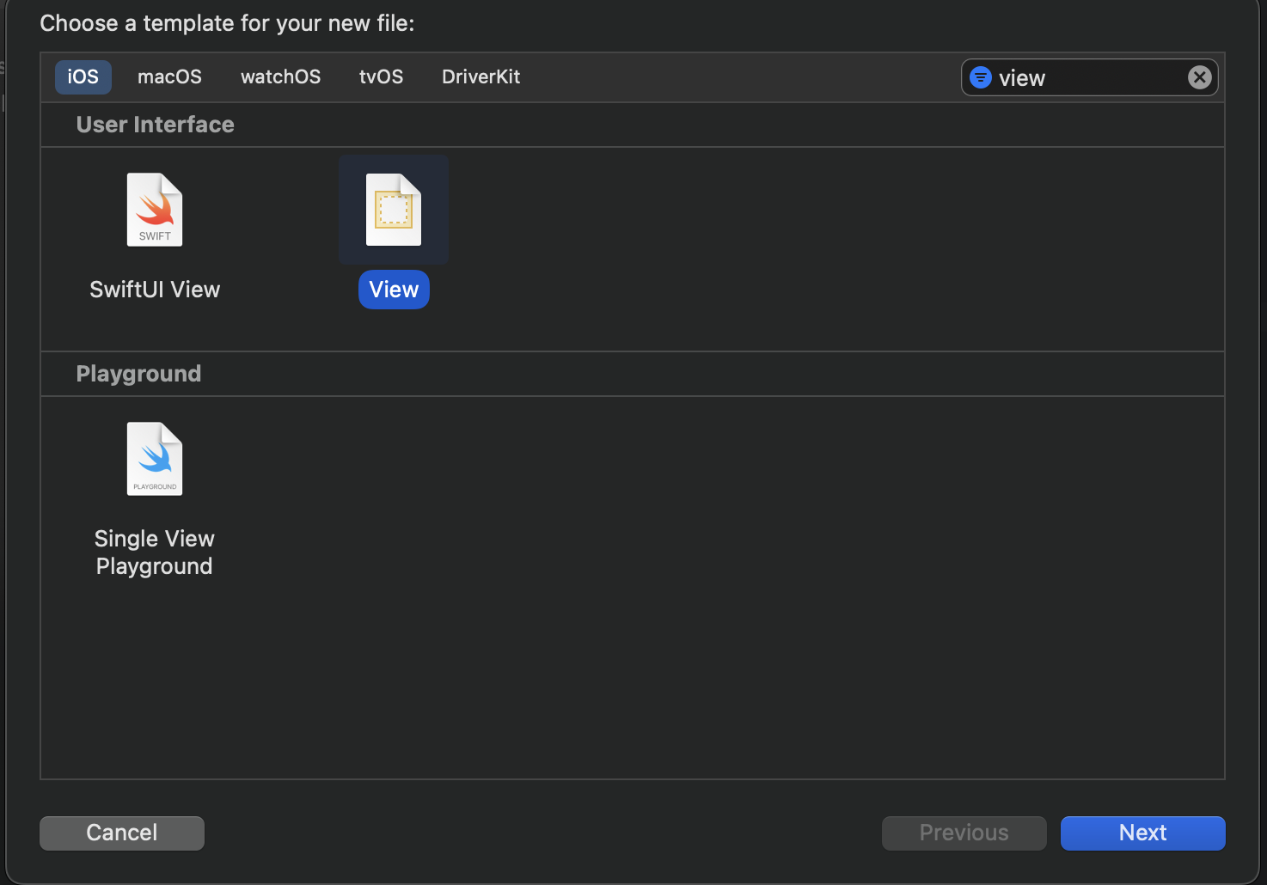Click the highlighted View label
Screen dimensions: 1267x885
[394, 290]
